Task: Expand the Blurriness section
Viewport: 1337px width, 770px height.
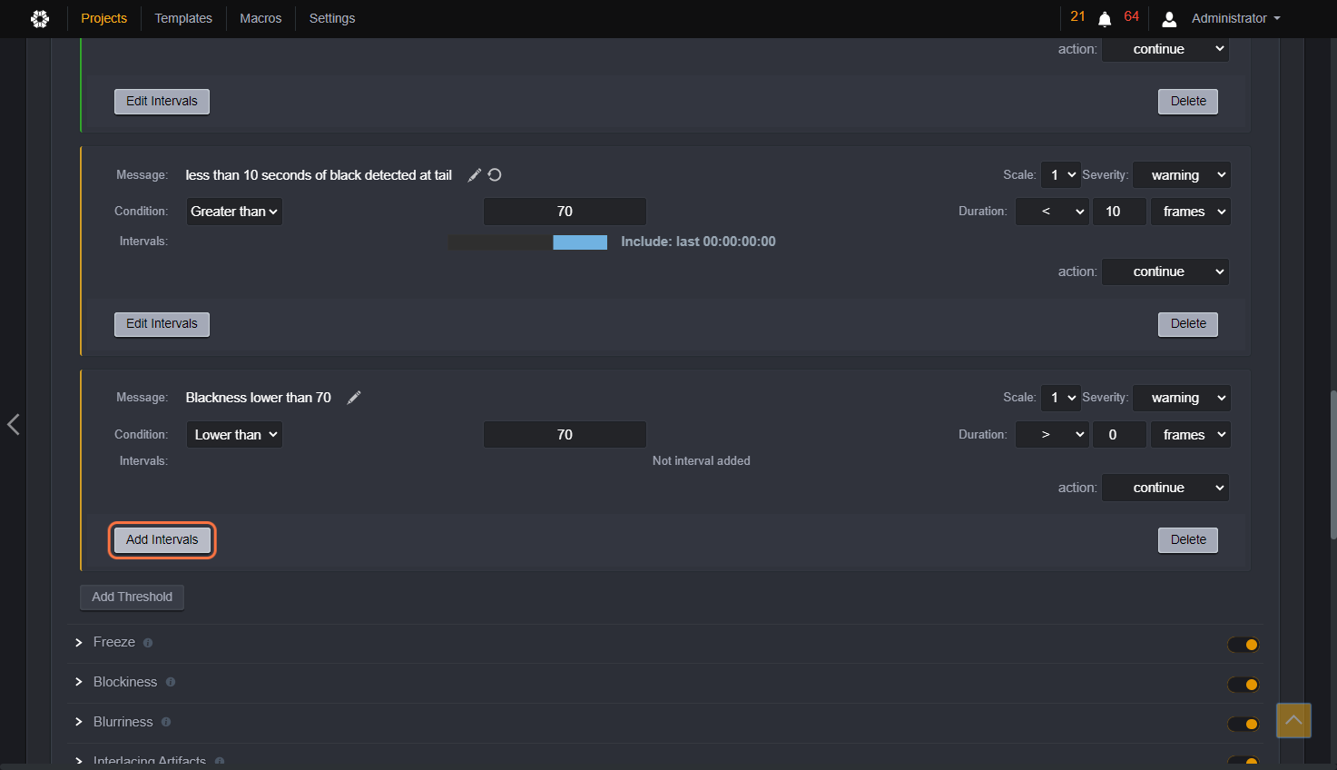Action: 79,722
